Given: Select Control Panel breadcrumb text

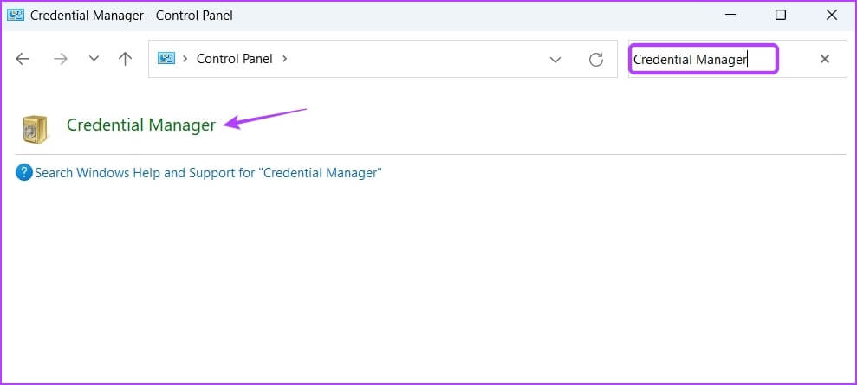Looking at the screenshot, I should [x=235, y=59].
